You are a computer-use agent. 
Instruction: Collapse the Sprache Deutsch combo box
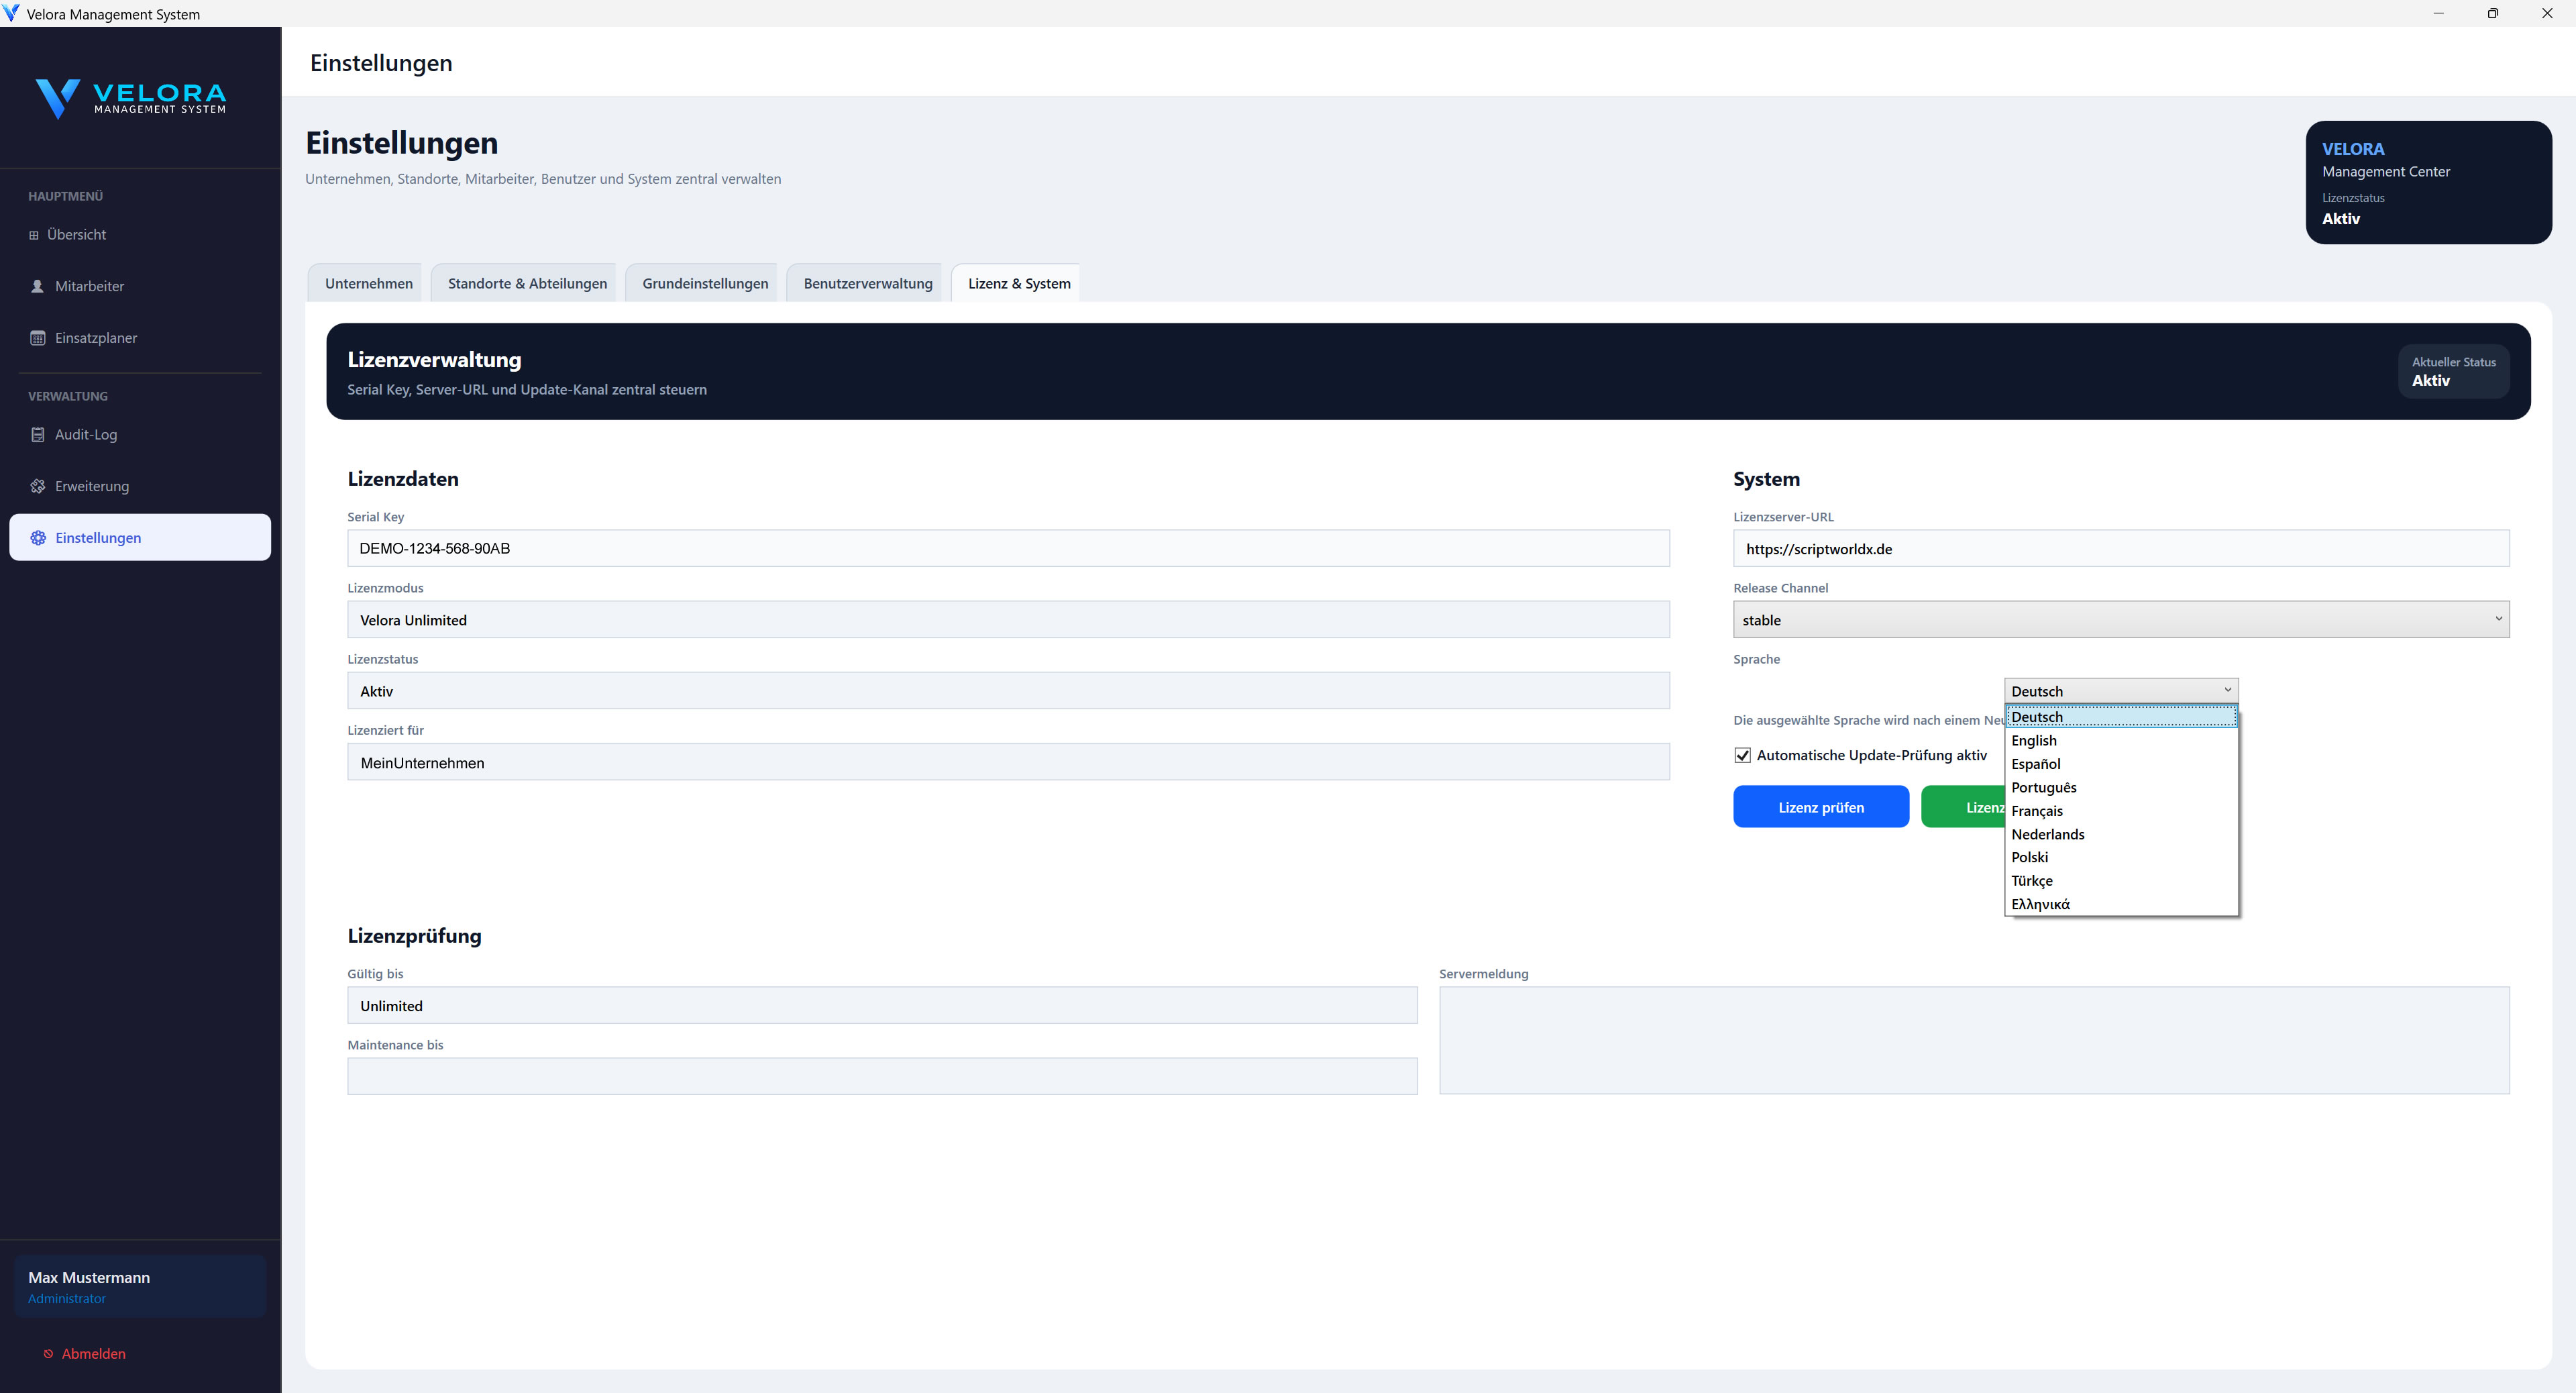(x=2120, y=691)
